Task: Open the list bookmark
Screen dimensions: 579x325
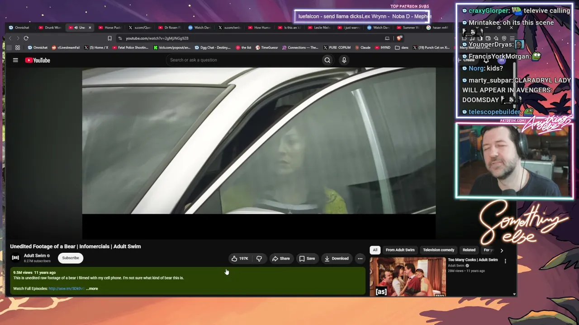Action: click(244, 47)
